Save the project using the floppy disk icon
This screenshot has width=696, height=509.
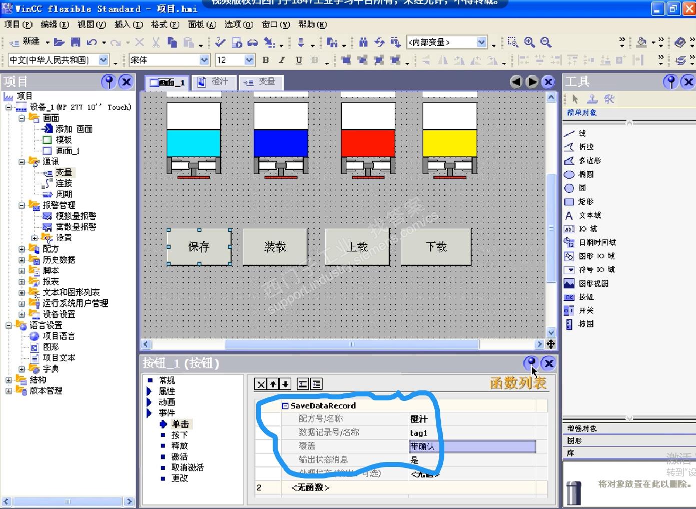76,43
